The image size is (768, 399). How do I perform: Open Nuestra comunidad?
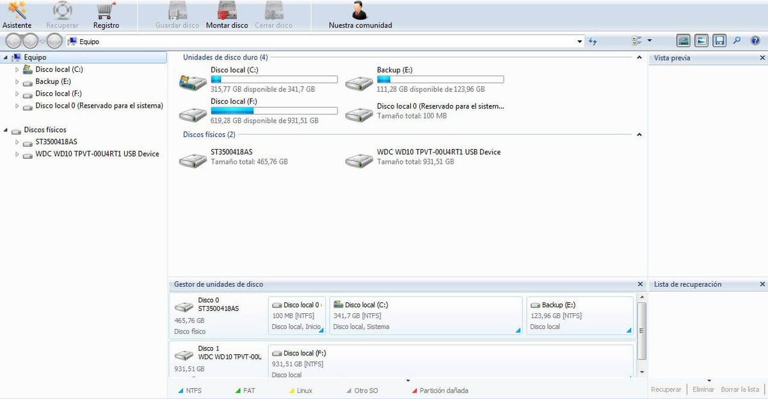(360, 15)
